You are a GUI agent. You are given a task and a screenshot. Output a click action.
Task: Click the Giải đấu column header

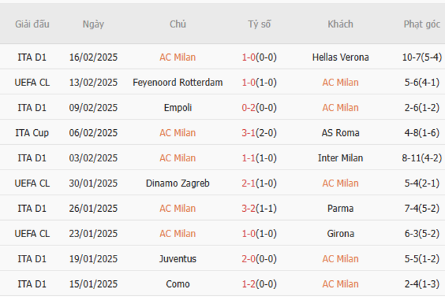pos(32,24)
